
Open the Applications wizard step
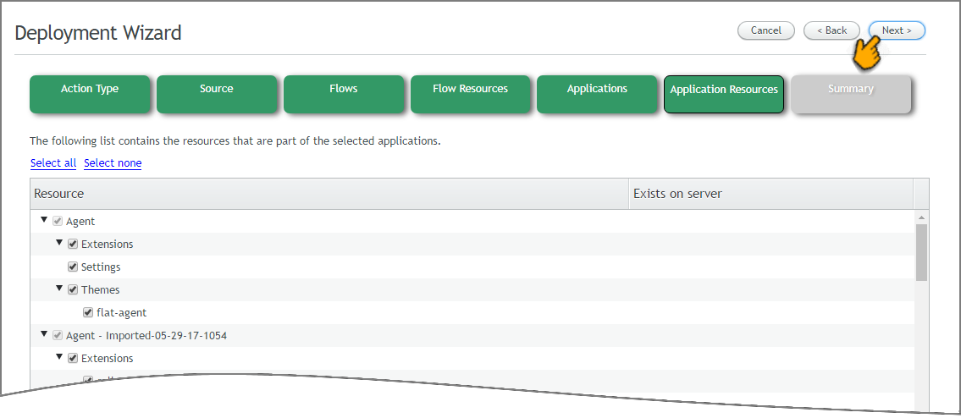[x=597, y=95]
